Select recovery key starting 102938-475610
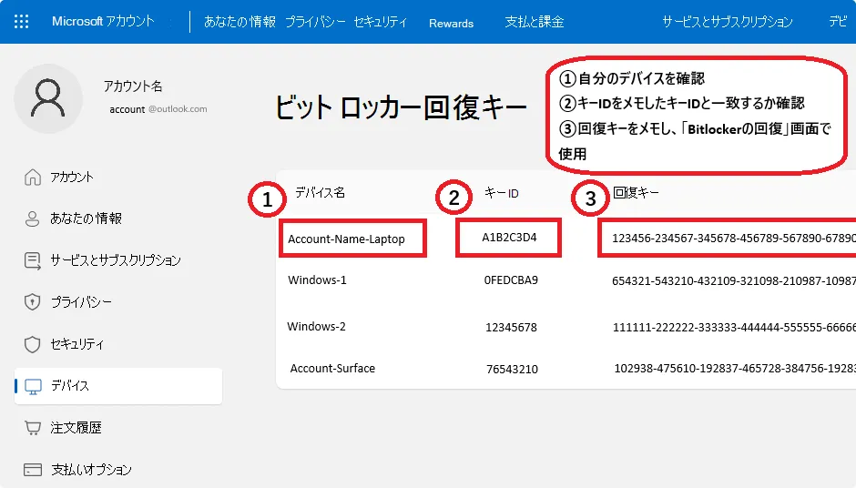The width and height of the screenshot is (856, 488). 735,369
